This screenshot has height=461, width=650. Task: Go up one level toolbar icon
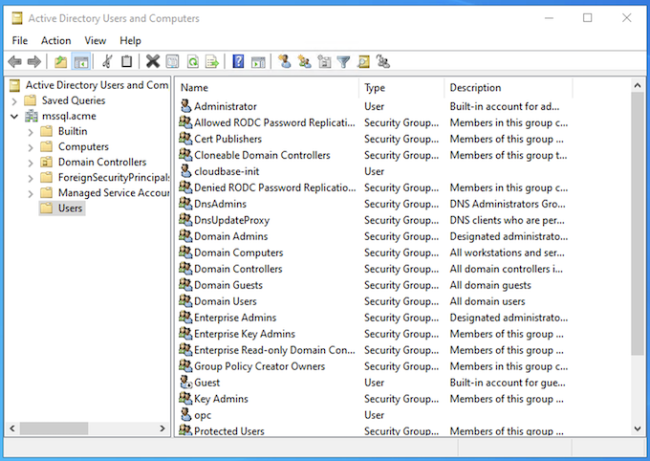60,62
